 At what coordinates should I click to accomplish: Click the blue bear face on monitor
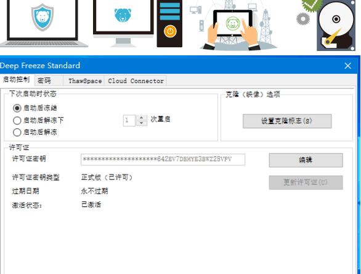[x=123, y=15]
